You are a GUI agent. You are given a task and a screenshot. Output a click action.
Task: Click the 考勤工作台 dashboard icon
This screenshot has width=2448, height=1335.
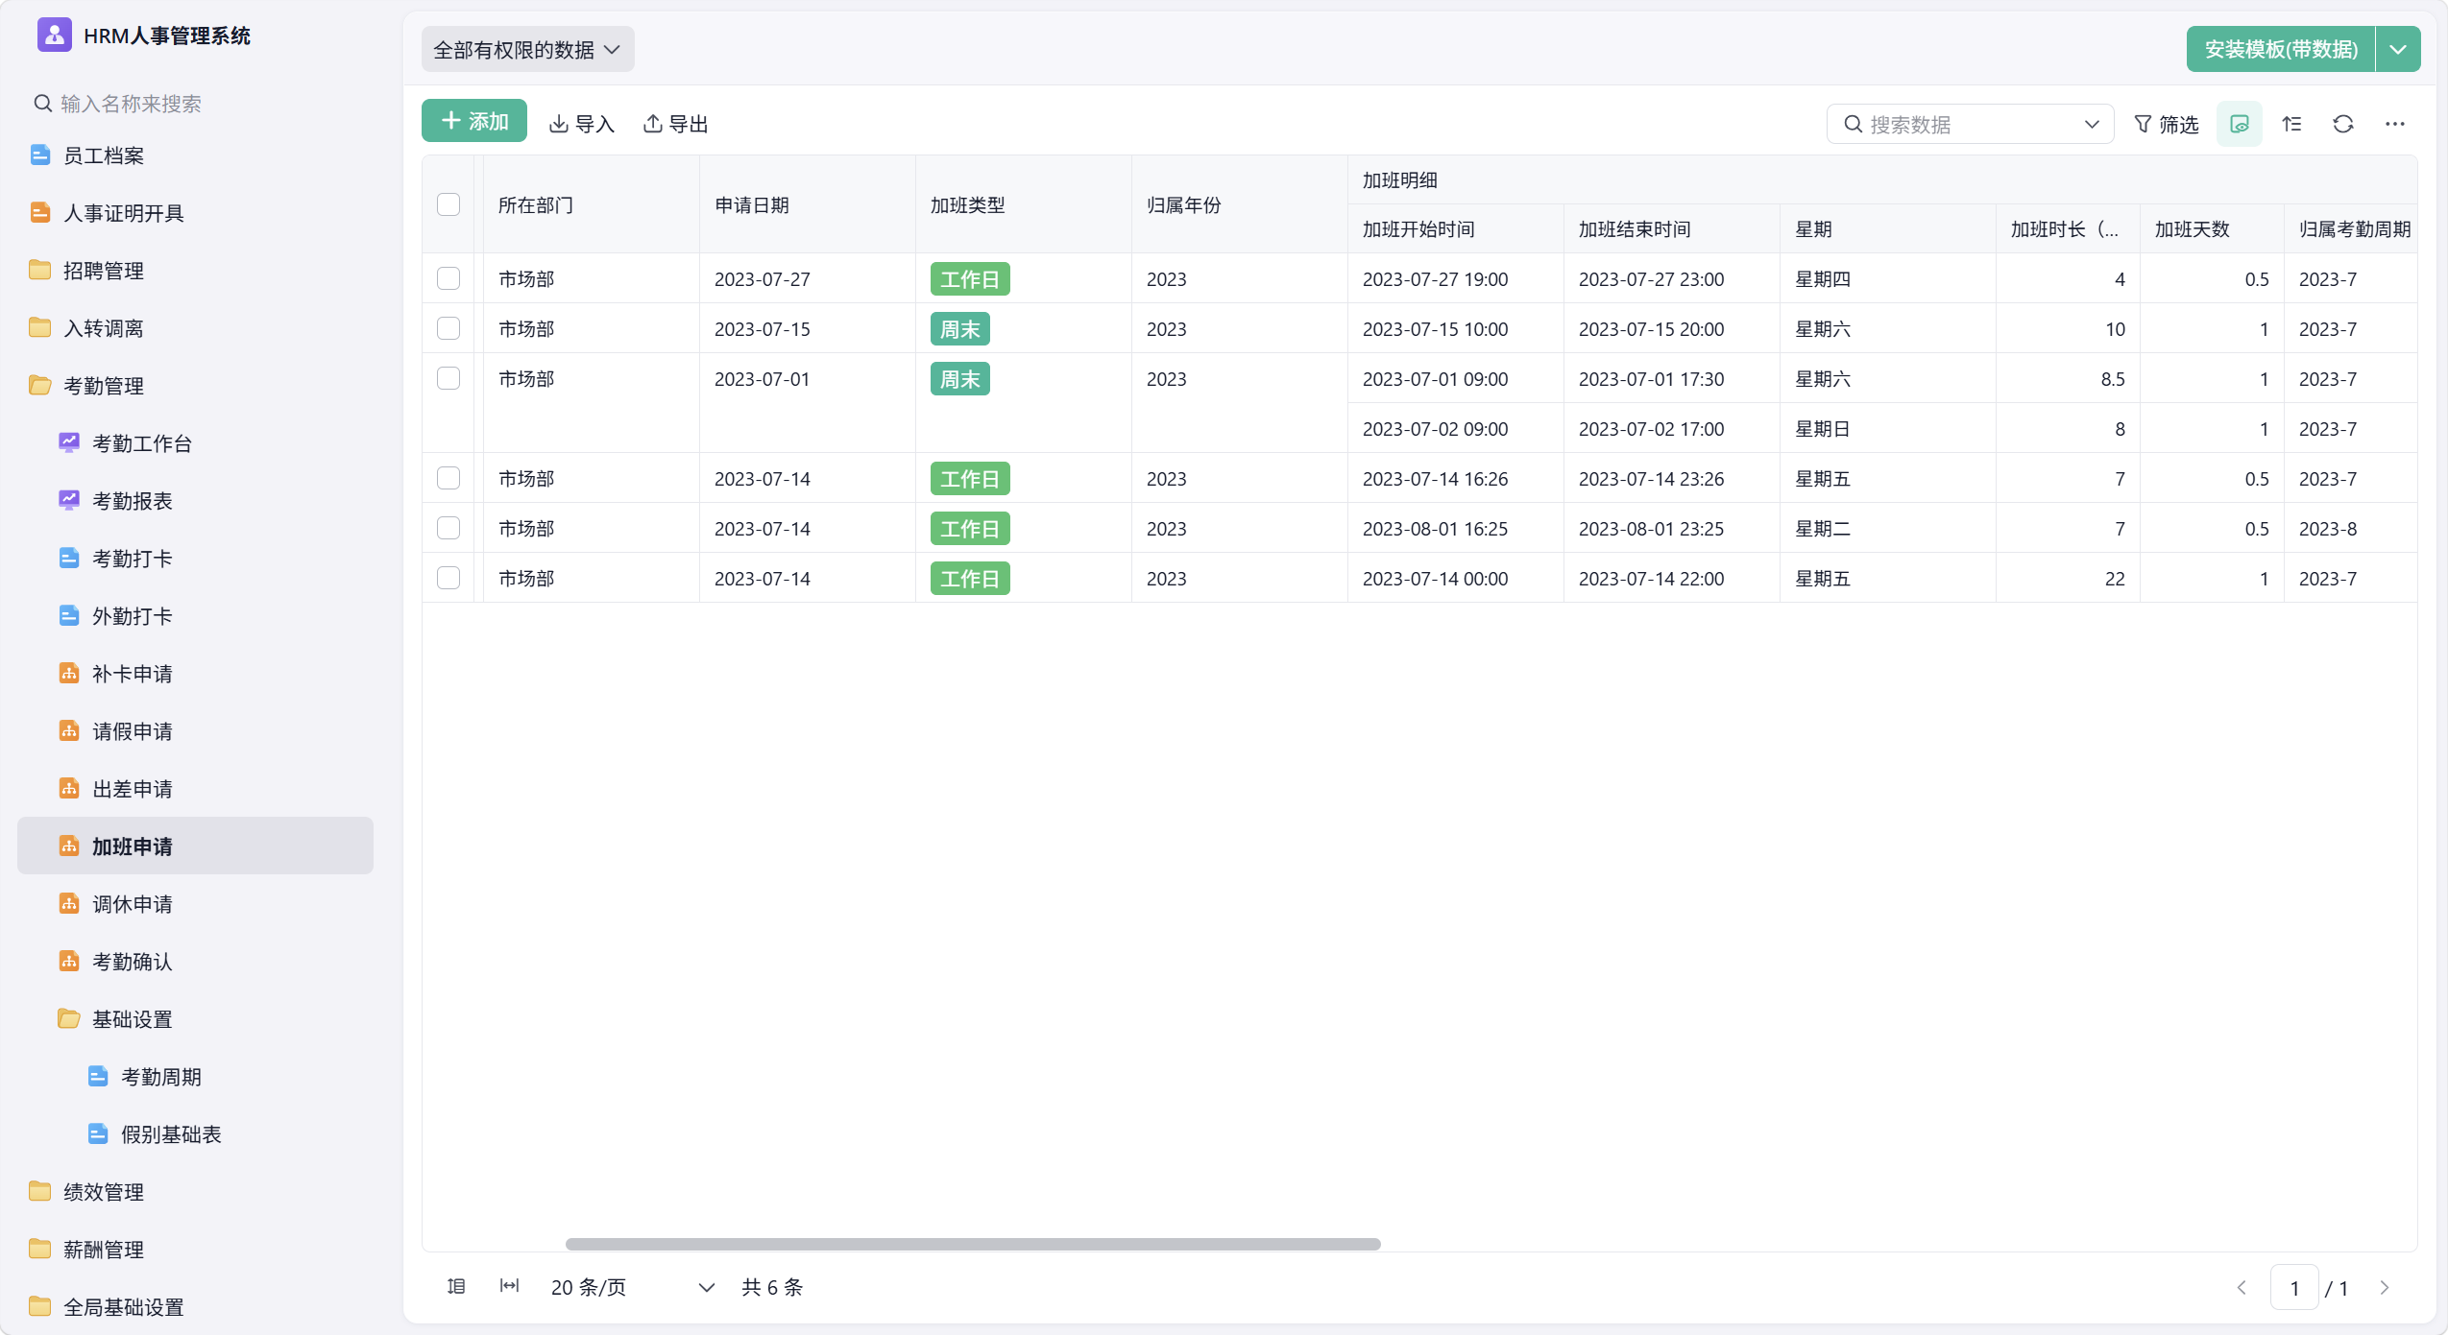pyautogui.click(x=69, y=442)
